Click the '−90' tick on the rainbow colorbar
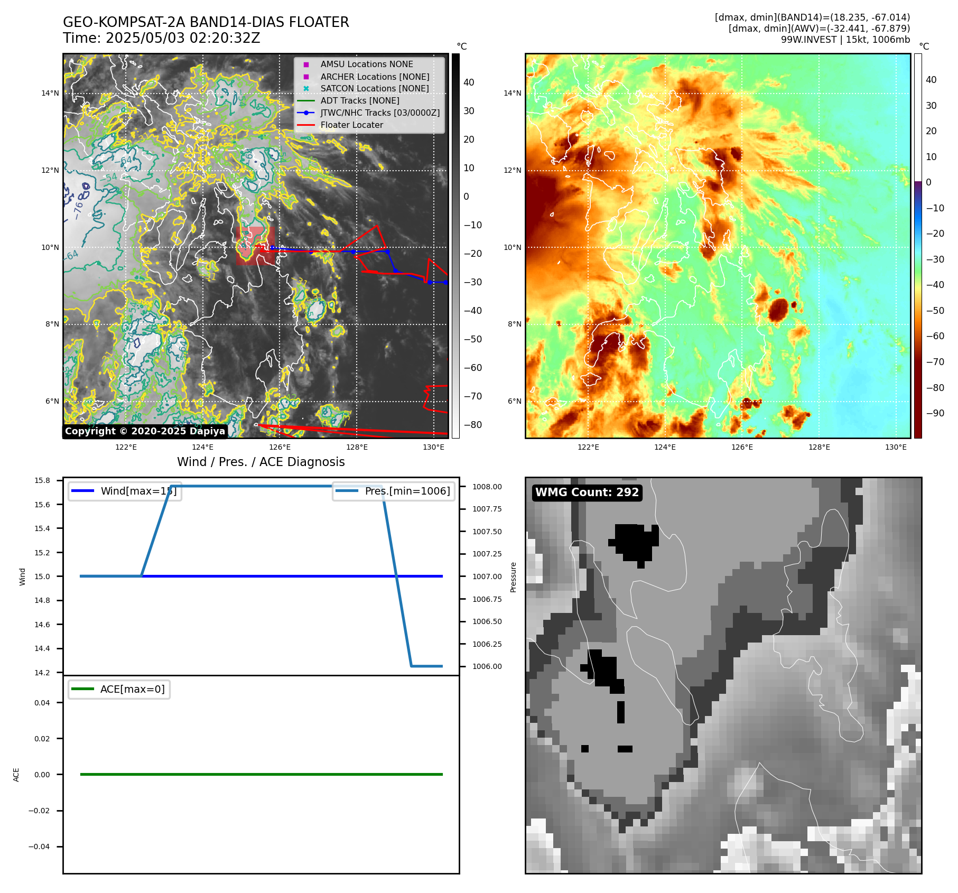958x893 pixels. (x=935, y=413)
